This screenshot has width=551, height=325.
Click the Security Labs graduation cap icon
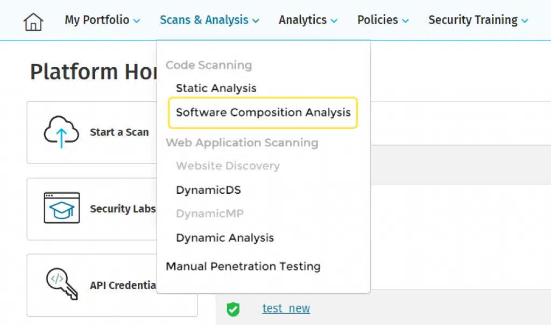click(x=61, y=208)
